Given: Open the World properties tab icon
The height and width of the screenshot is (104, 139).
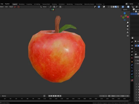Looking at the screenshot, I should [x=132, y=58].
